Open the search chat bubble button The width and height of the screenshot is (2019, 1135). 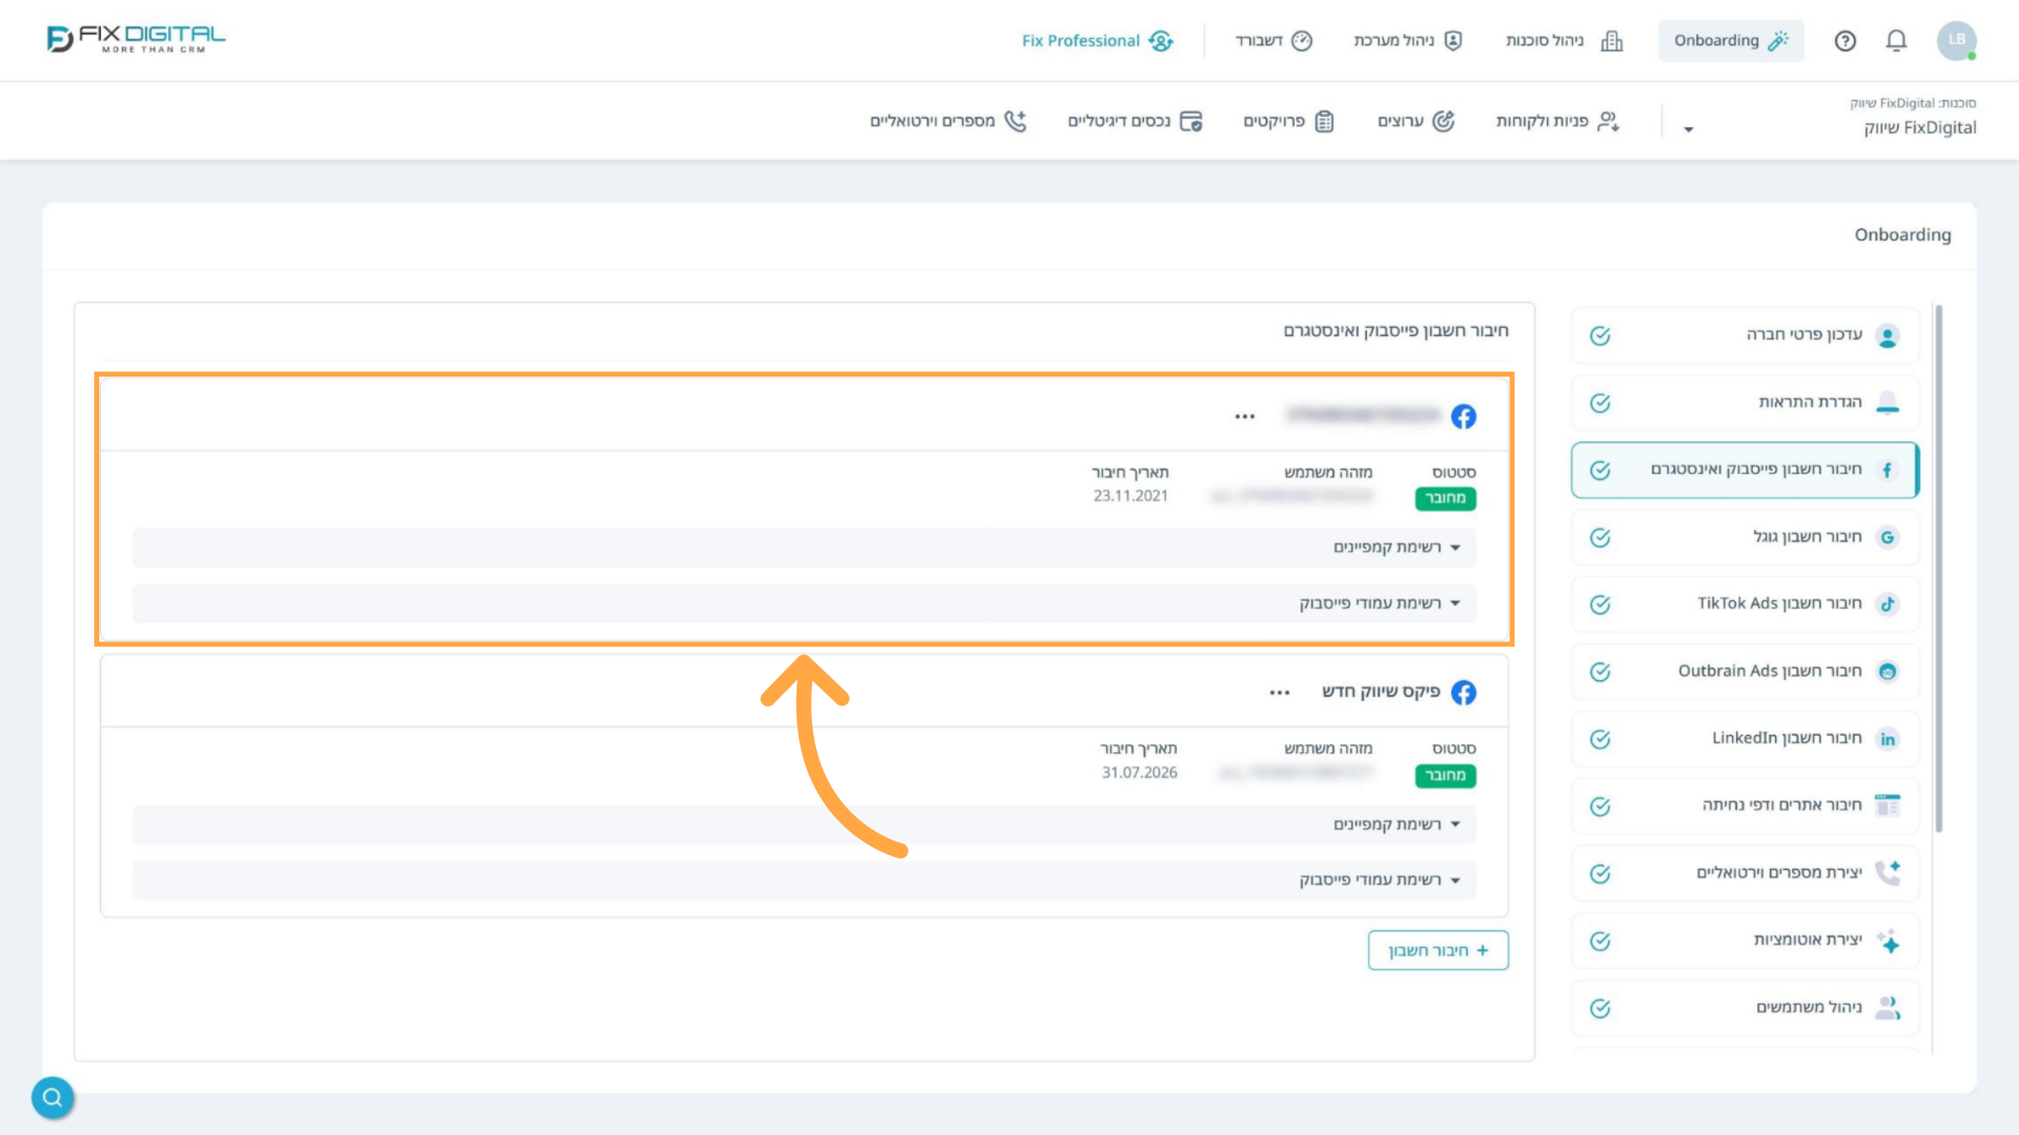pos(53,1097)
